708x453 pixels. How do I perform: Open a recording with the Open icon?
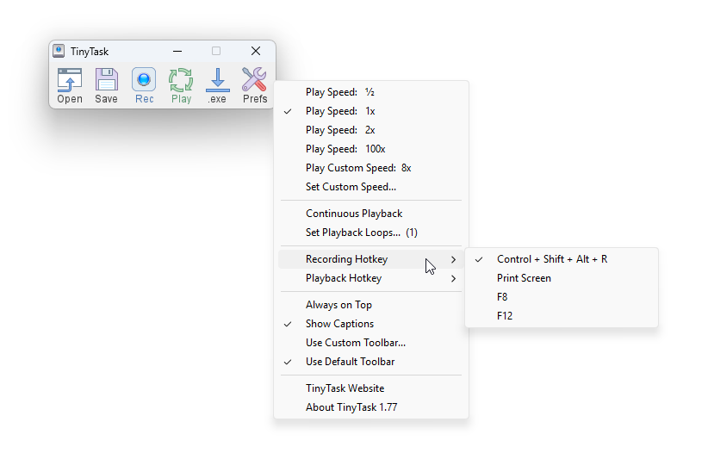tap(70, 85)
